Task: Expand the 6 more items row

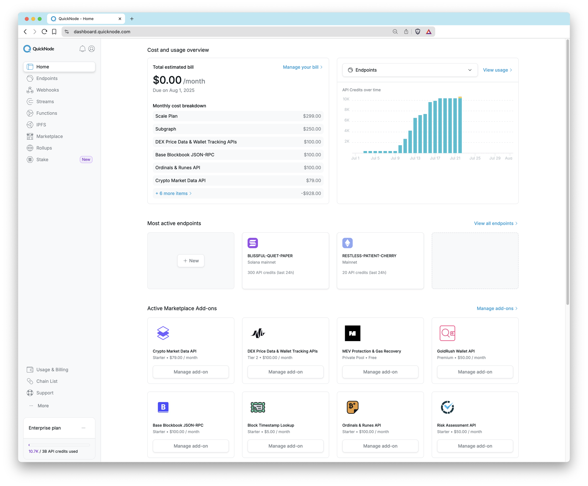Action: click(x=173, y=193)
